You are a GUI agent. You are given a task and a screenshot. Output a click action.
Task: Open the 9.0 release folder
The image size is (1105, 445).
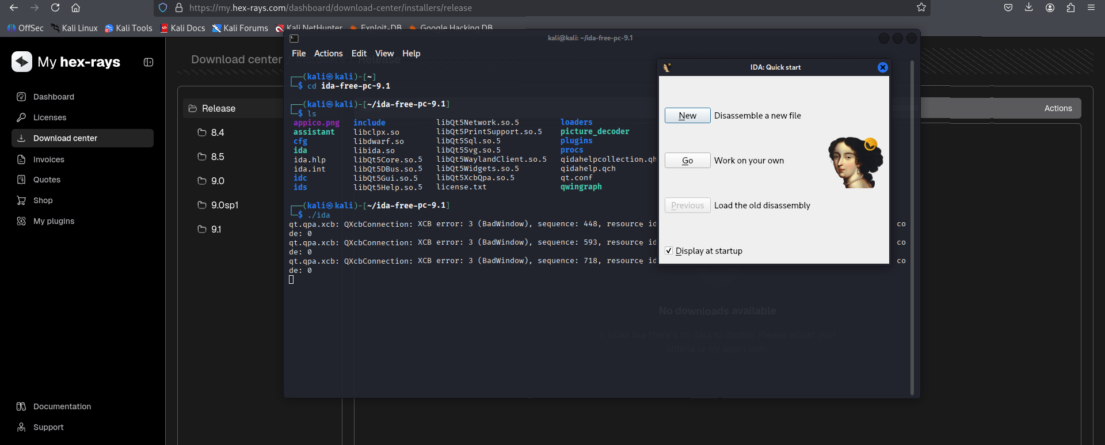pos(211,181)
